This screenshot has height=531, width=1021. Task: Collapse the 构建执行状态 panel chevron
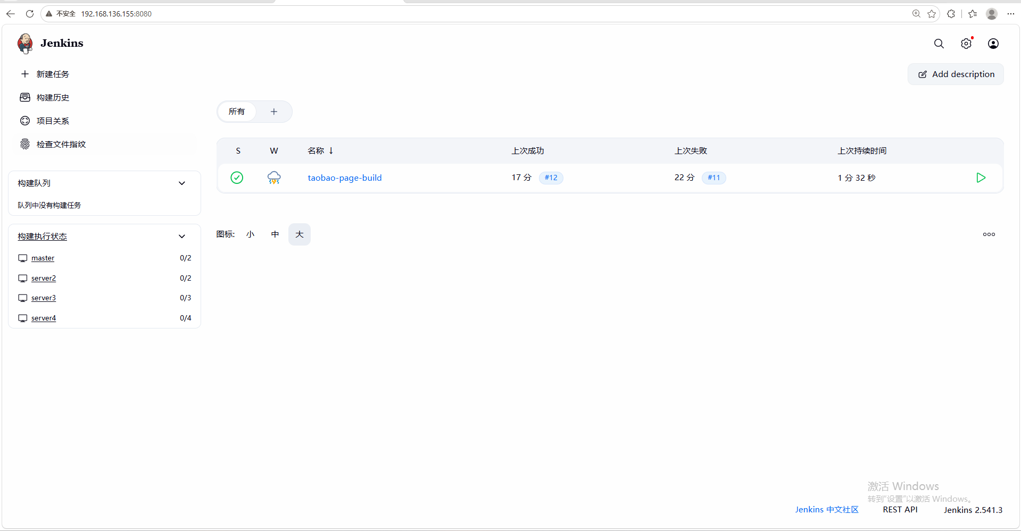click(x=182, y=237)
